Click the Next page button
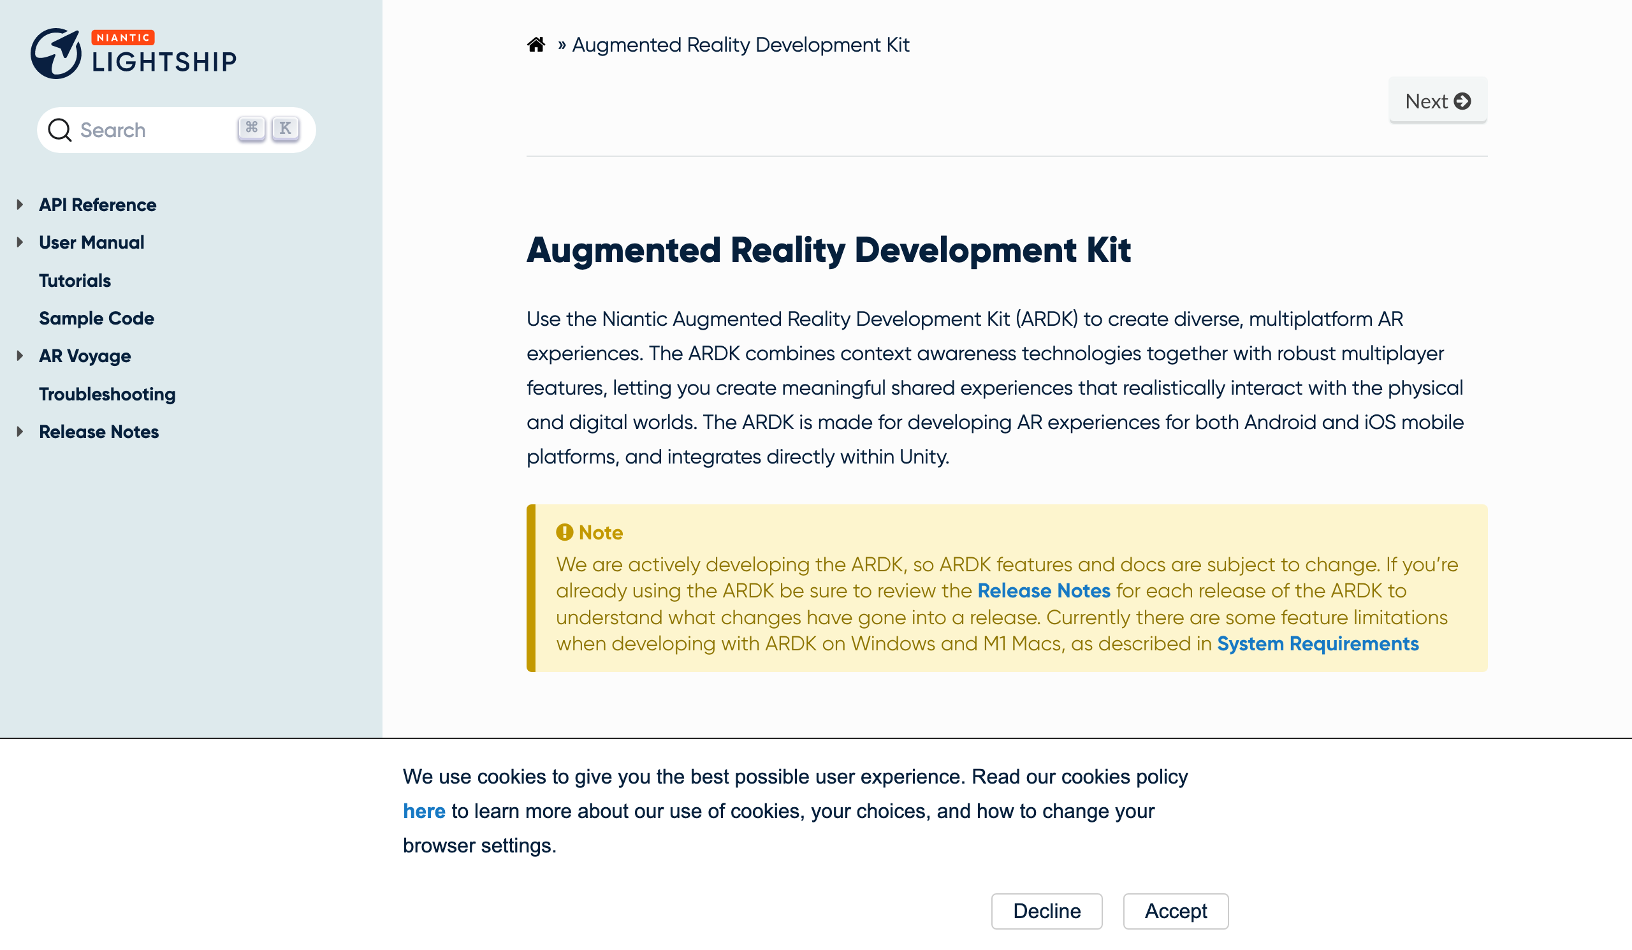The width and height of the screenshot is (1632, 950). click(x=1437, y=100)
